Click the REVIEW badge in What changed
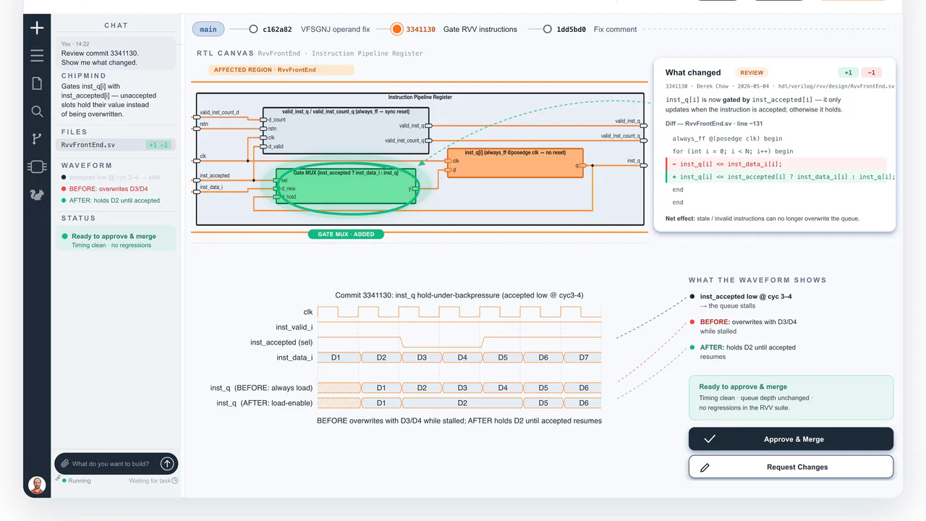 (752, 72)
